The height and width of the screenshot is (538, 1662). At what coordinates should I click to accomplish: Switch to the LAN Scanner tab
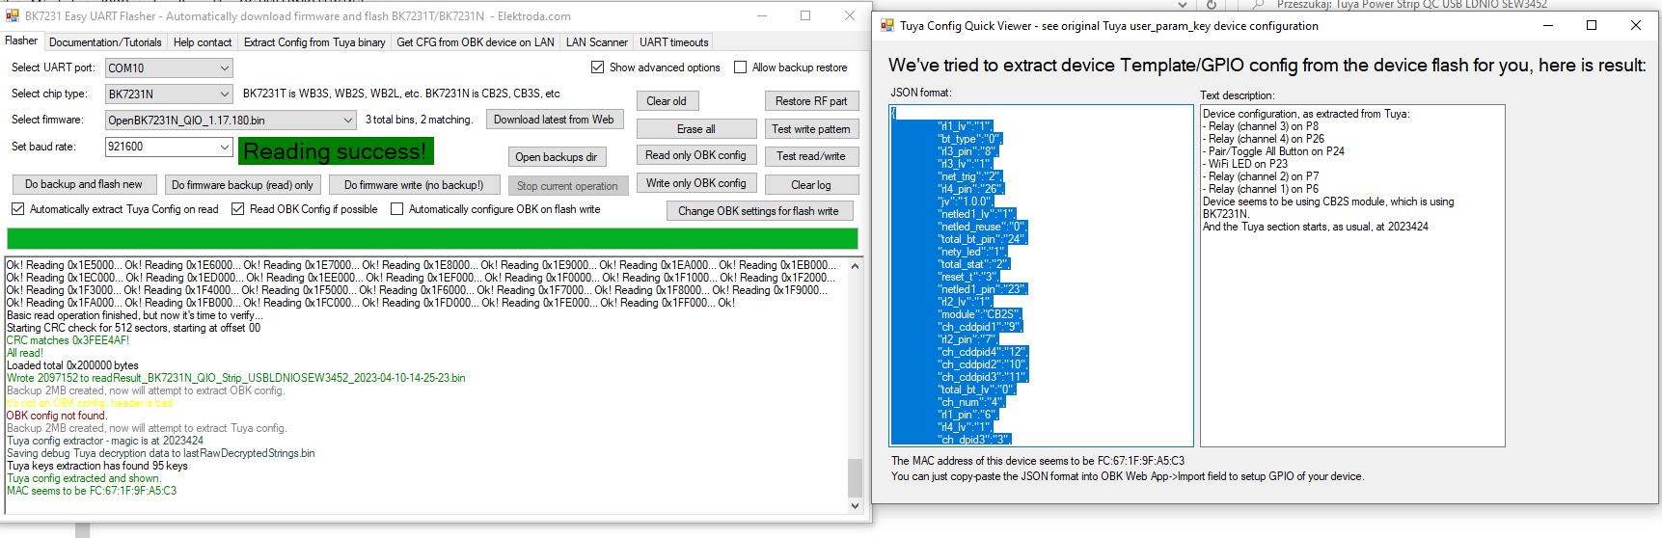[597, 42]
